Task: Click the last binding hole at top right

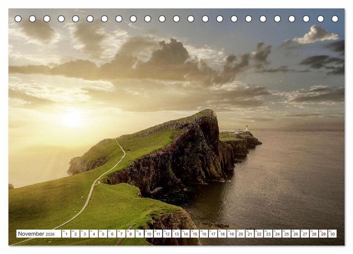Action: (x=335, y=19)
